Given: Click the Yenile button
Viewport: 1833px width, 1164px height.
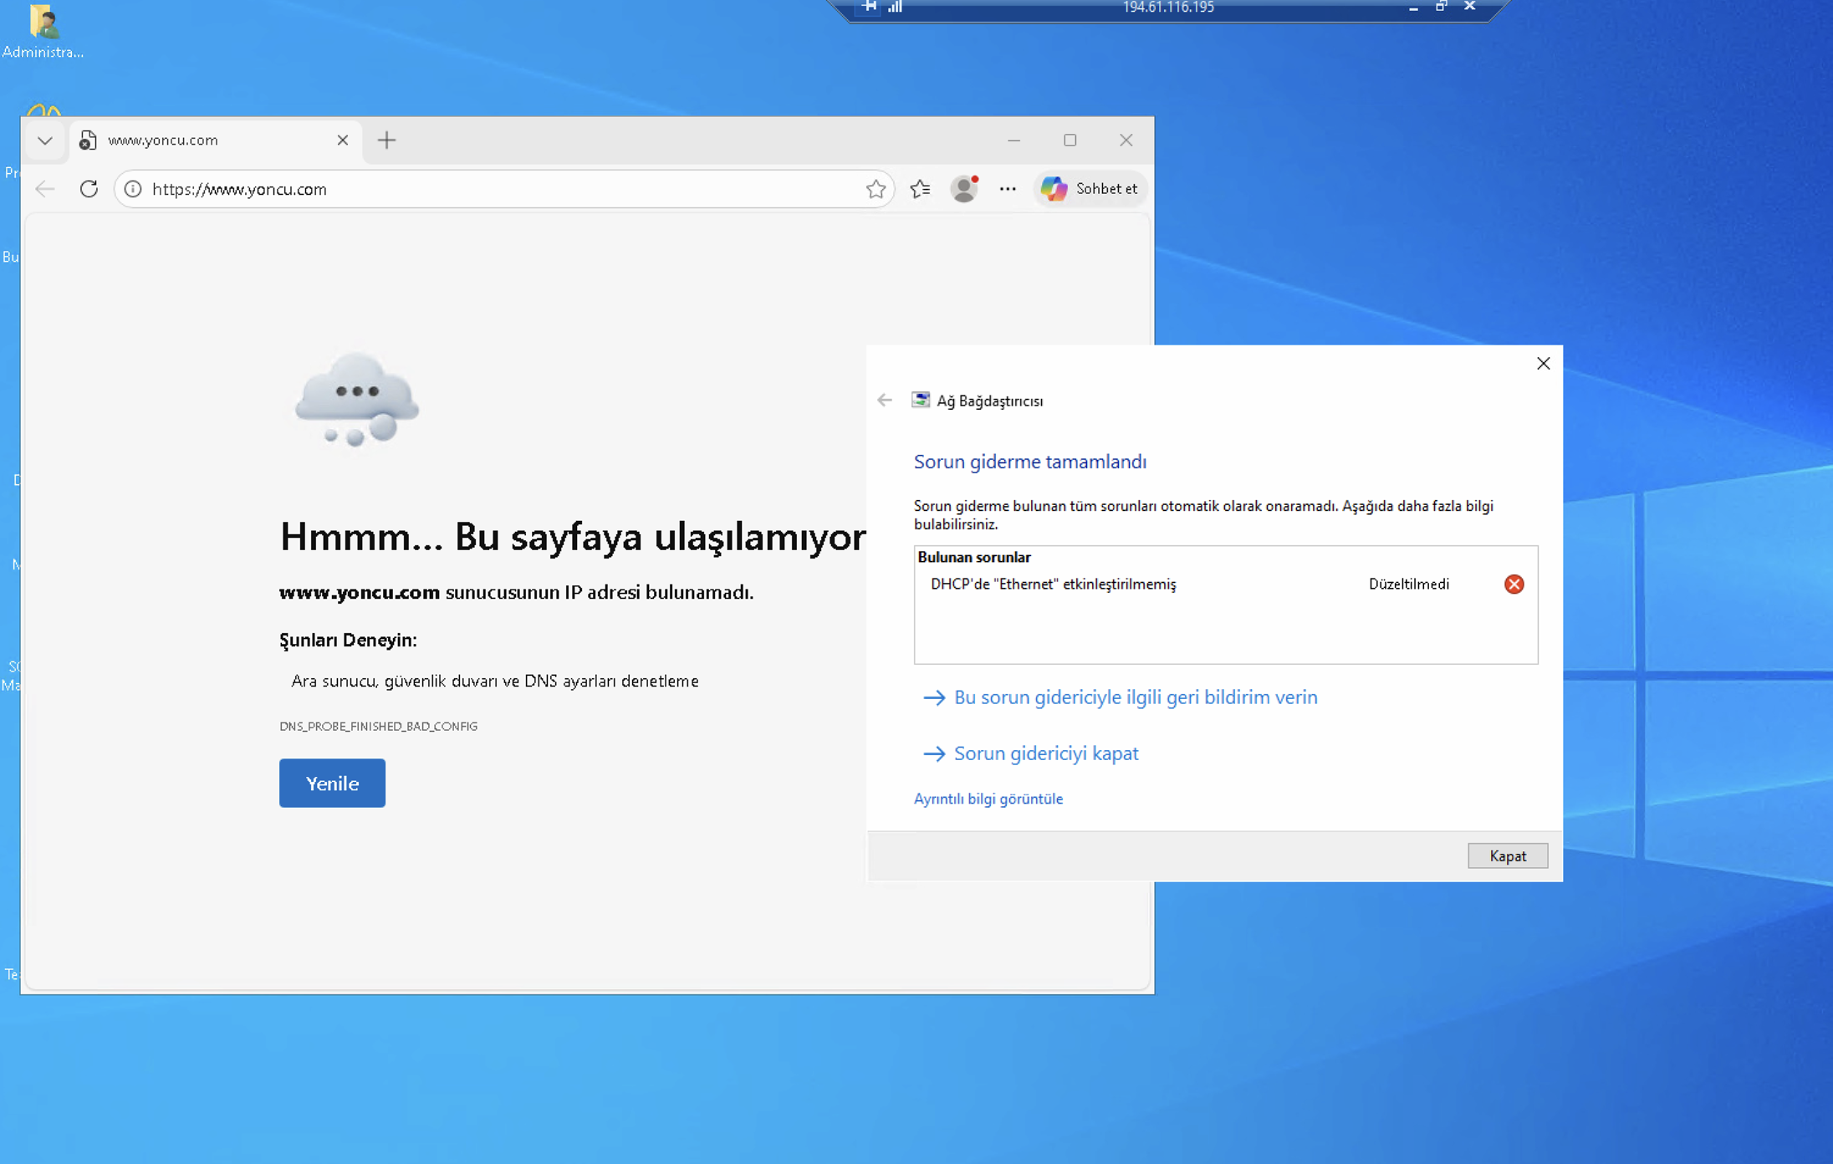Looking at the screenshot, I should 332,784.
